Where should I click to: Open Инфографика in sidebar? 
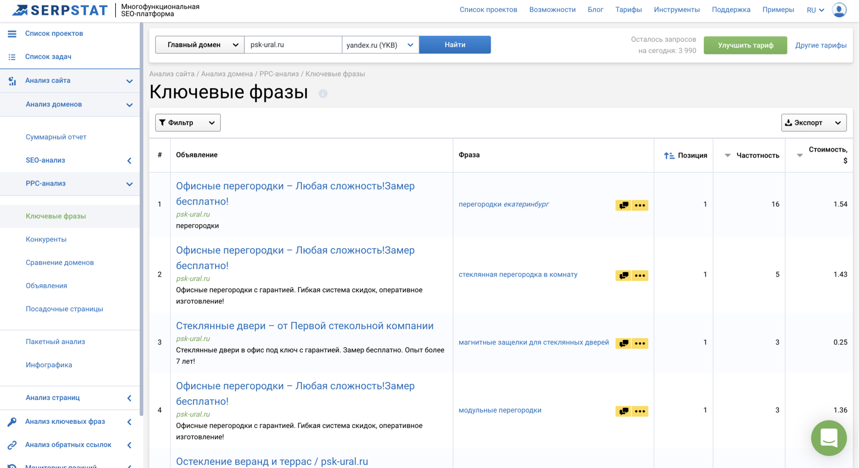[49, 365]
